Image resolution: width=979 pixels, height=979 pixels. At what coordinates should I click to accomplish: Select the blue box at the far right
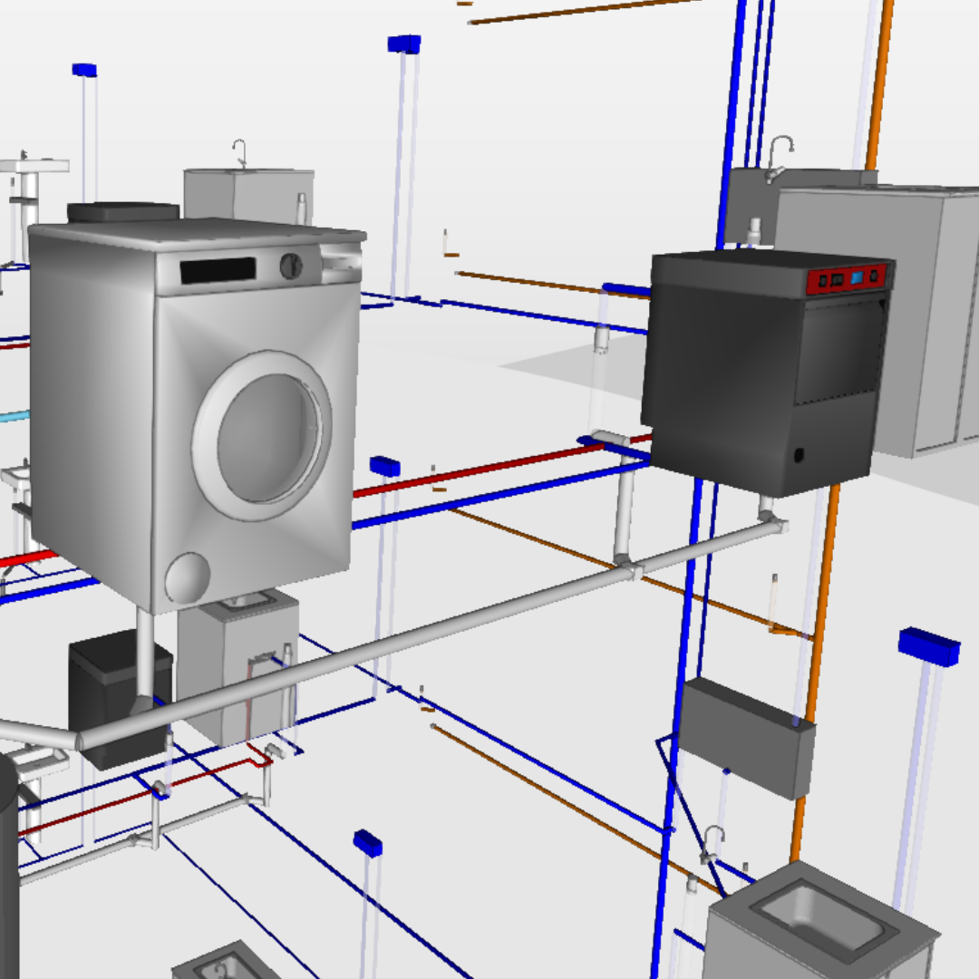928,645
